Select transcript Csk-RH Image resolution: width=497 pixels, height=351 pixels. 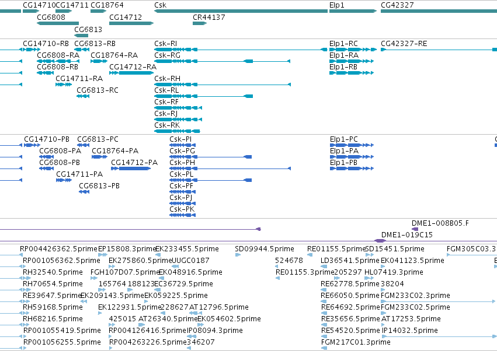222,85
